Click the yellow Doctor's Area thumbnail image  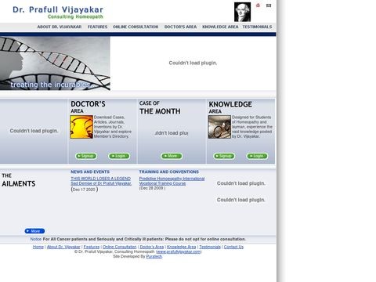[x=81, y=127]
